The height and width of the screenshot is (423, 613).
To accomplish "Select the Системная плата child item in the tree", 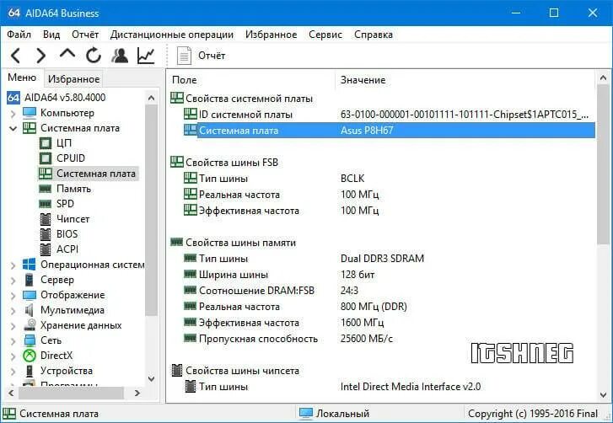I will (96, 174).
